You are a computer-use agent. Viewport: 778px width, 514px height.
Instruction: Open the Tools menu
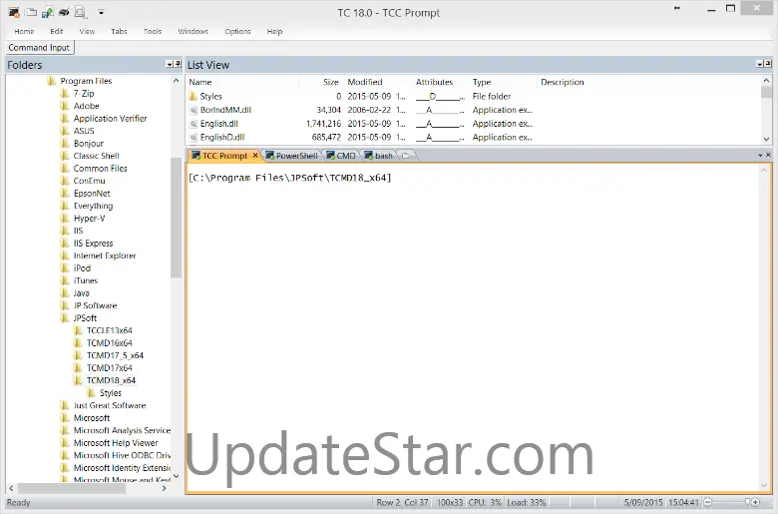point(153,31)
